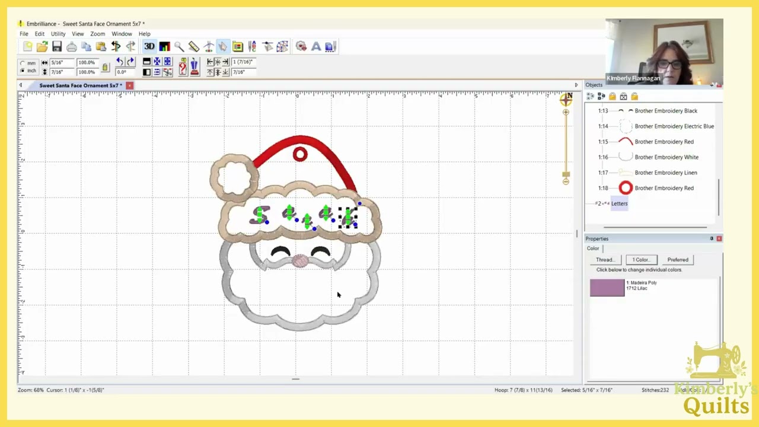Click the Lilac Madeira Poly color swatch

(x=607, y=288)
